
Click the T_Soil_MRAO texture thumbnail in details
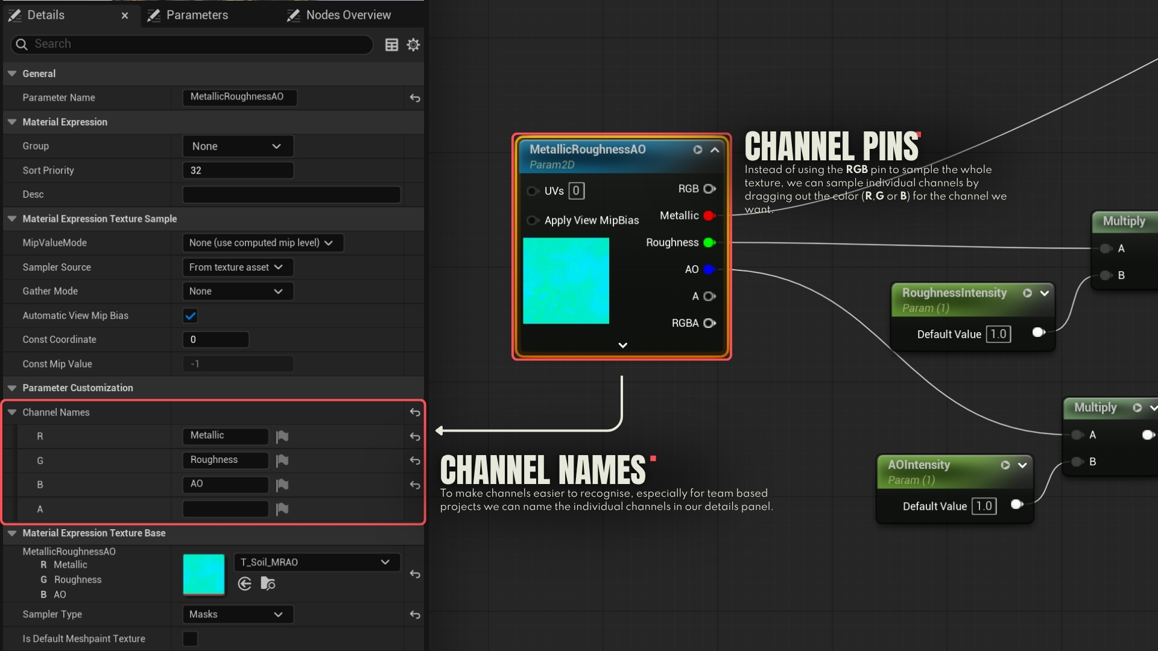204,574
